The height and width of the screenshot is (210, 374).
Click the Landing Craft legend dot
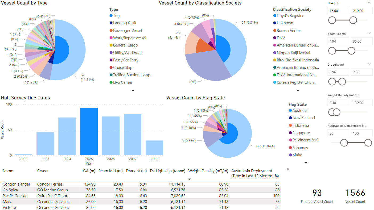click(x=111, y=23)
